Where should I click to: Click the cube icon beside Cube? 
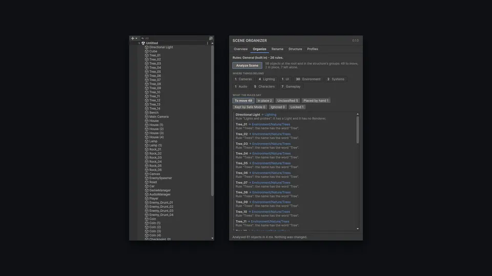[147, 51]
